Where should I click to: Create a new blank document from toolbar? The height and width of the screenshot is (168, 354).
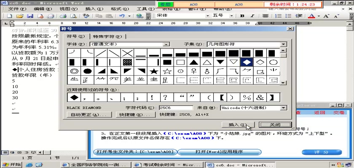click(9, 16)
